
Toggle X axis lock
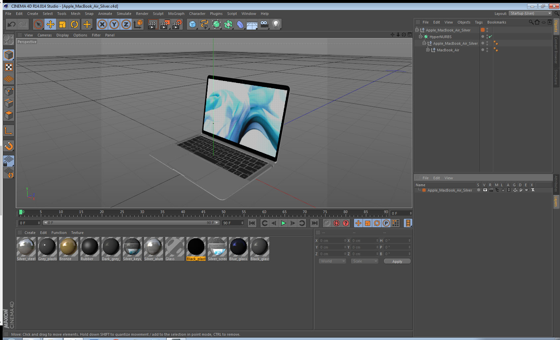[102, 24]
